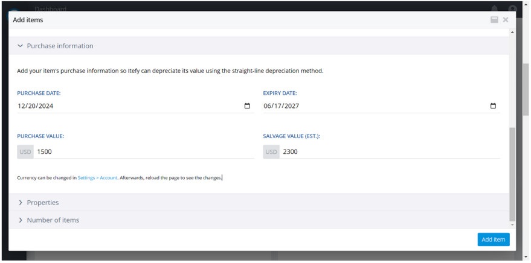Screen dimensions: 531x263
Task: Expand the Properties section
Action: point(43,203)
